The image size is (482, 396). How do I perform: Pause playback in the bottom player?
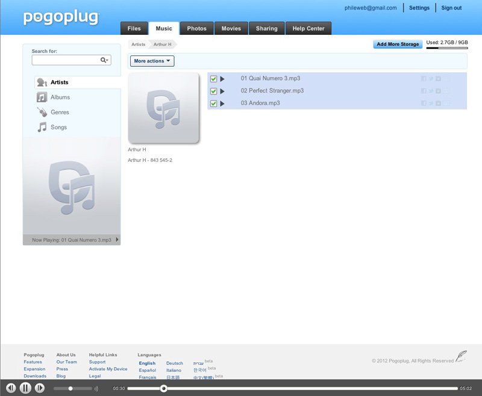25,388
